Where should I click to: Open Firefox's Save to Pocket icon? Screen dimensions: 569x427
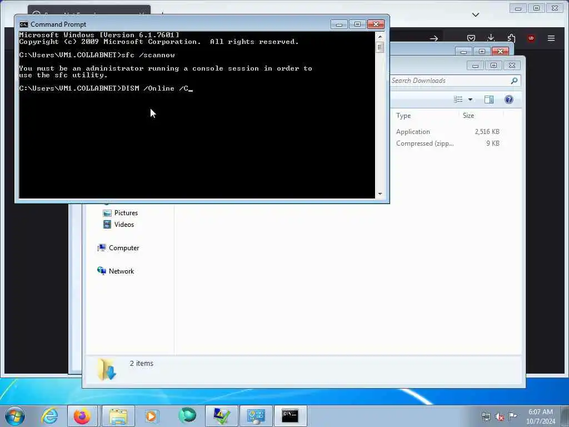pos(471,38)
